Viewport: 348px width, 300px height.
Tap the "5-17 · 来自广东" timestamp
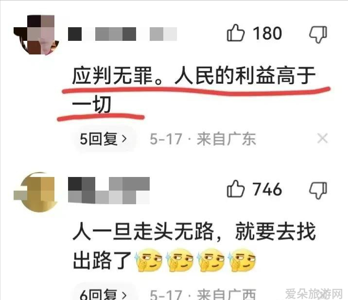coord(203,139)
